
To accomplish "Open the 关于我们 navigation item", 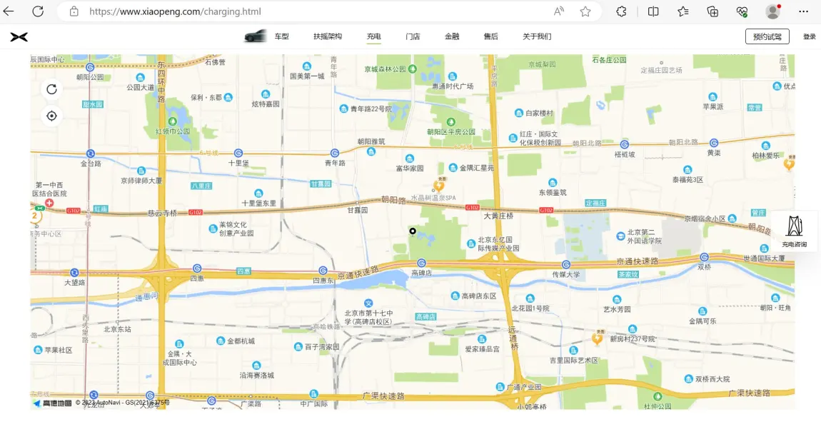I will [537, 36].
